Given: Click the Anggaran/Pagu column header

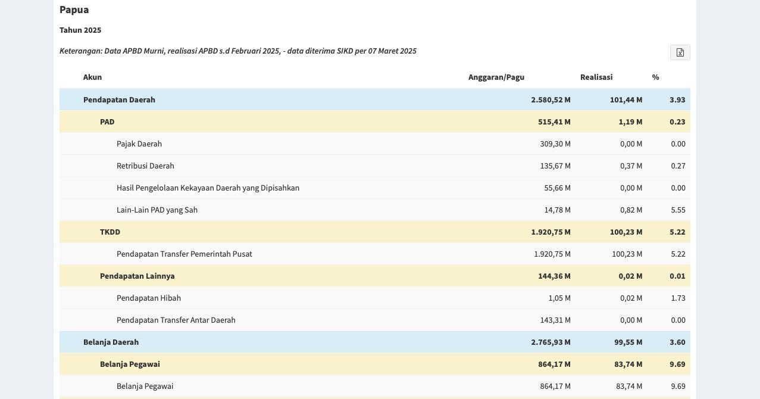Looking at the screenshot, I should [x=496, y=77].
